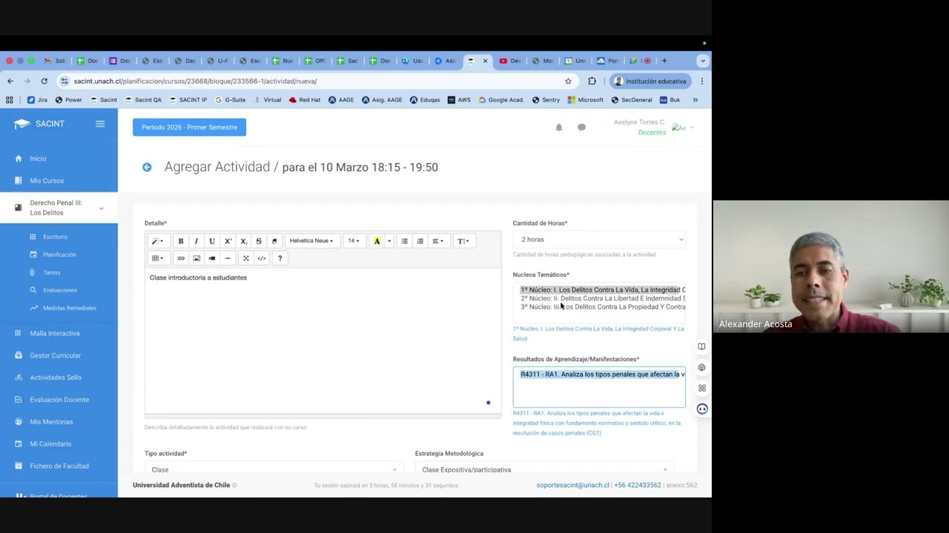
Task: Open the Cantidad de Horas dropdown
Action: 599,239
